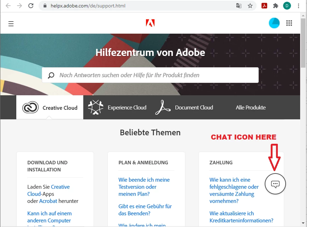The height and width of the screenshot is (227, 309).
Task: Open the Adobe apps grid switcher
Action: coord(289,23)
